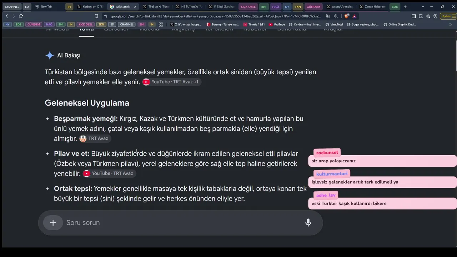Image resolution: width=457 pixels, height=257 pixels.
Task: Open the BDB folder in the bookmarks bar
Action: (x=19, y=25)
